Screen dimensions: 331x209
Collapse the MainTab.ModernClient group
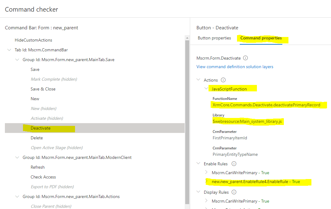pos(17,157)
